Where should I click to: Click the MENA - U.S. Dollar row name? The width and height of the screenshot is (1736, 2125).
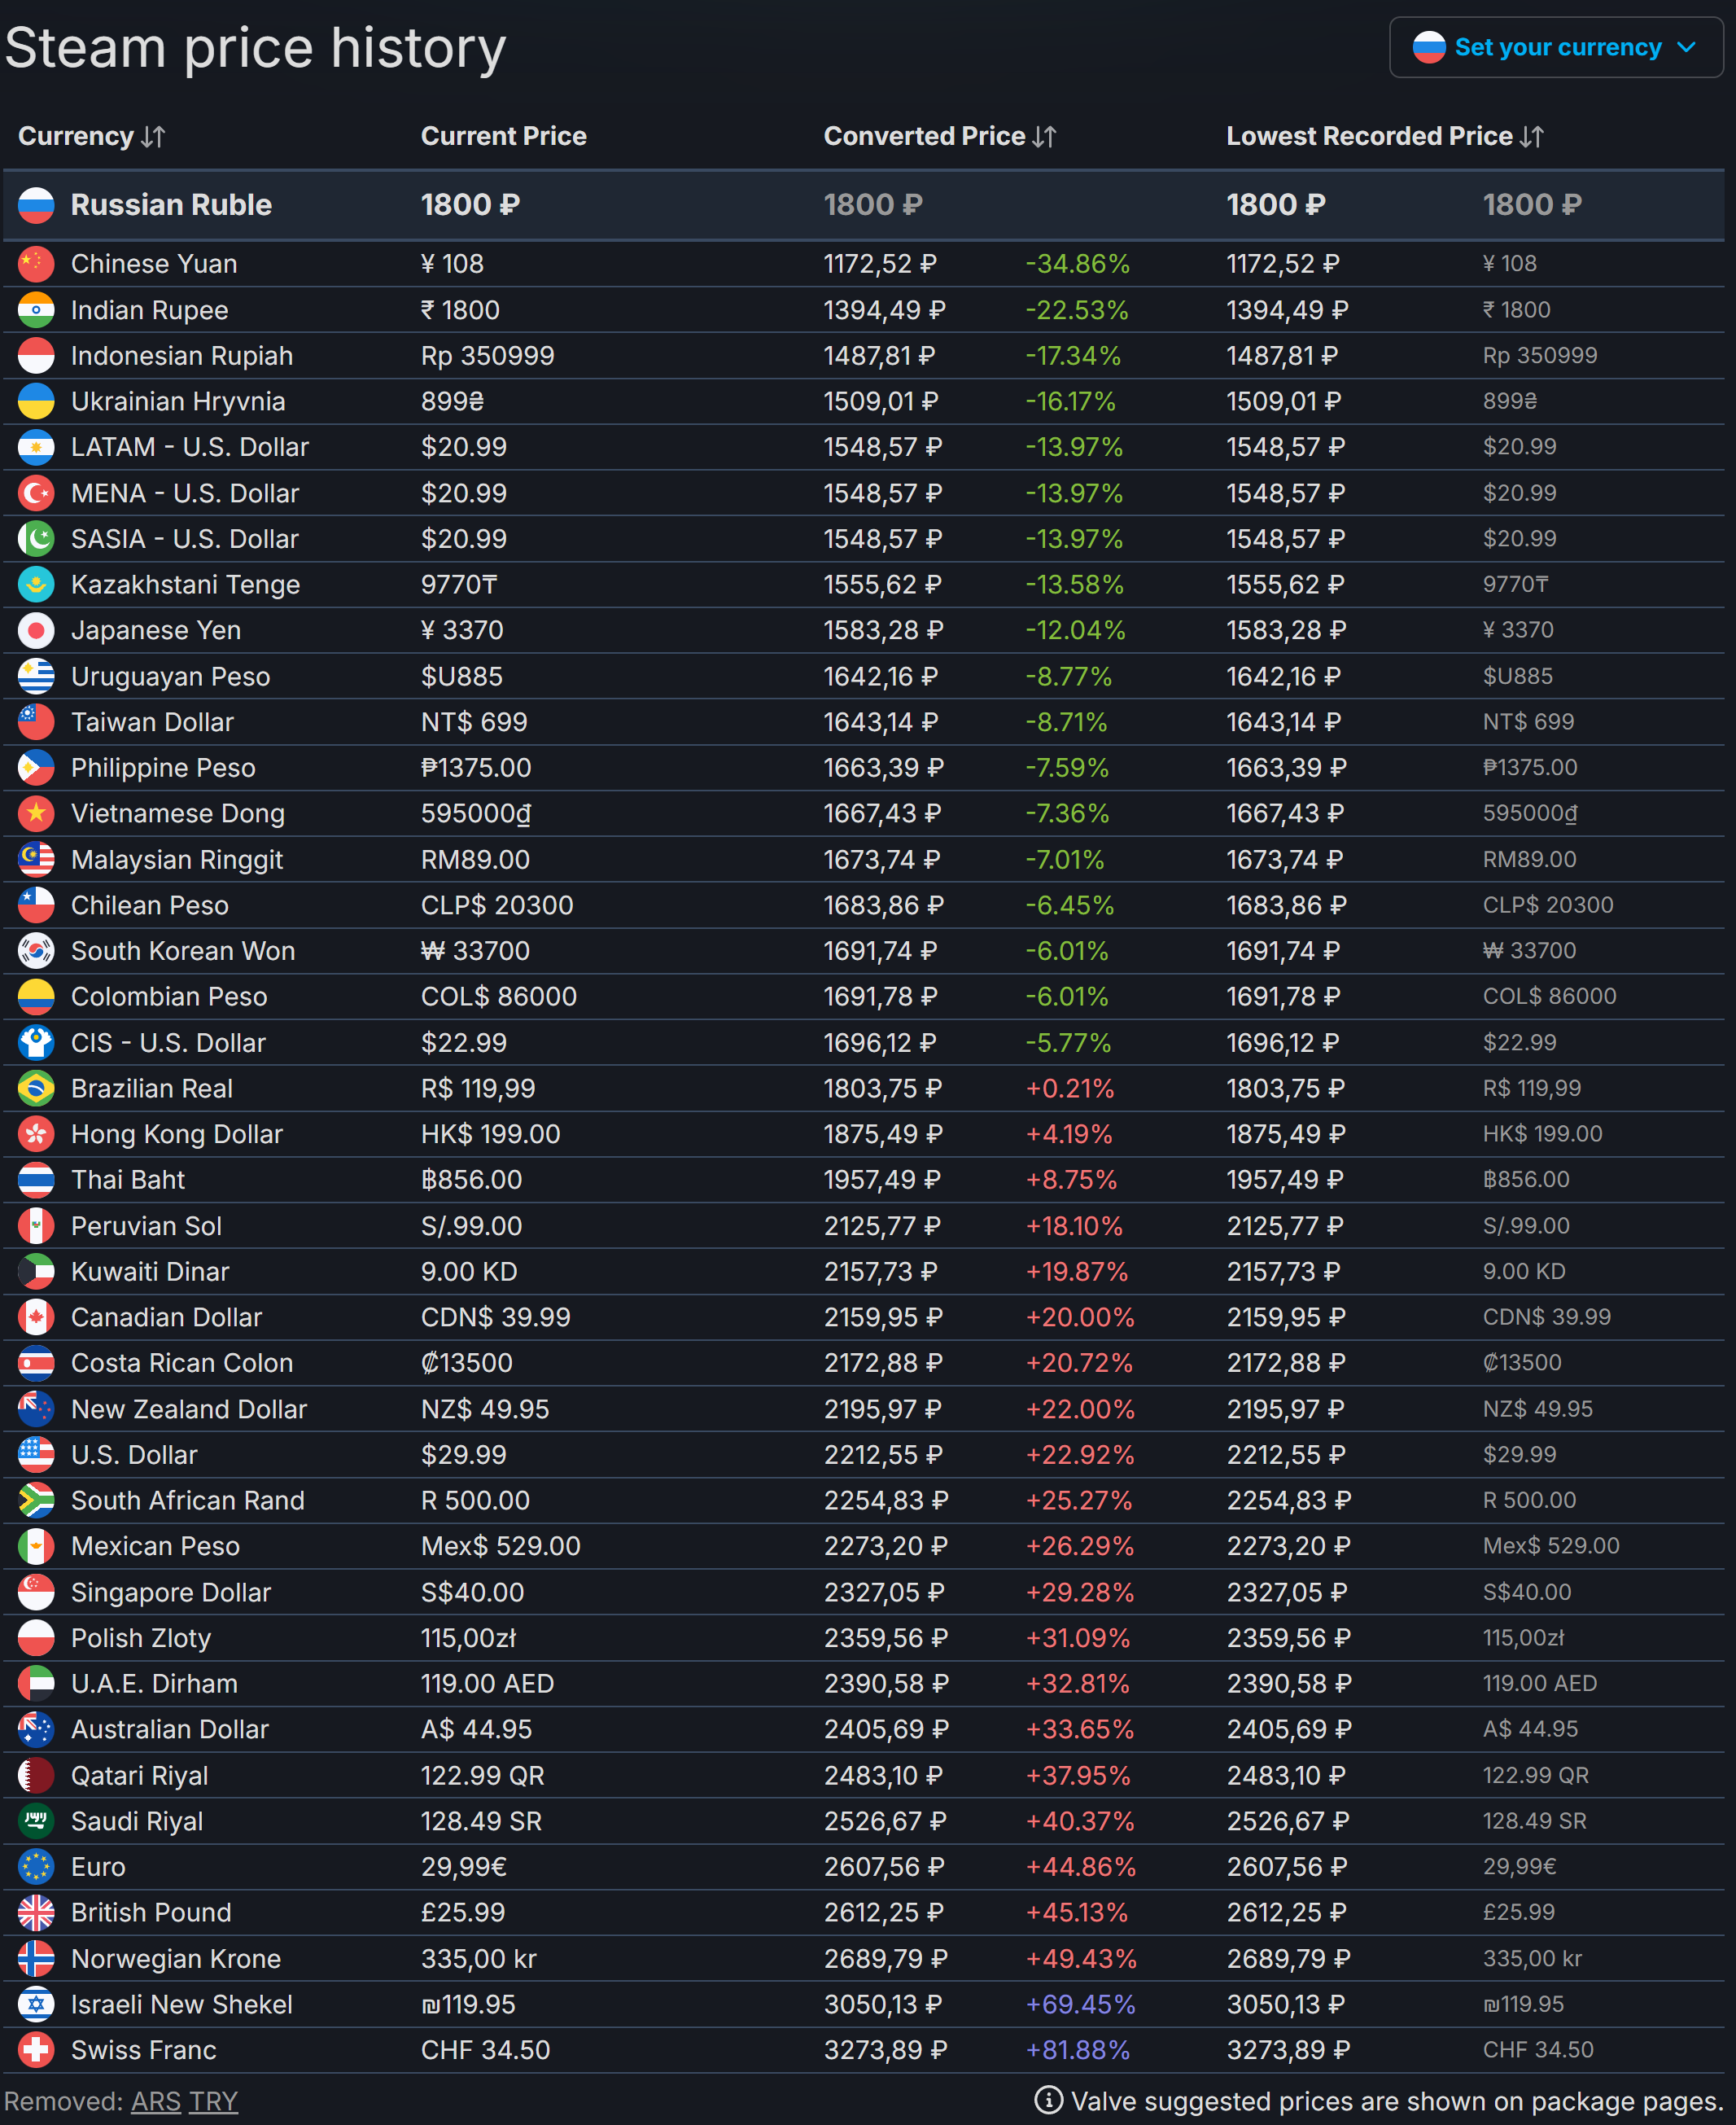pyautogui.click(x=185, y=493)
